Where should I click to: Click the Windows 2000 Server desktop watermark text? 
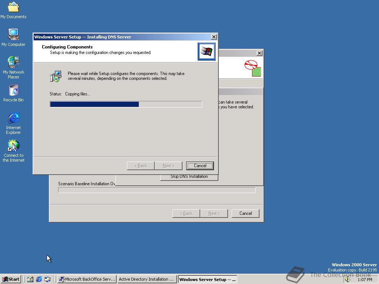354,265
